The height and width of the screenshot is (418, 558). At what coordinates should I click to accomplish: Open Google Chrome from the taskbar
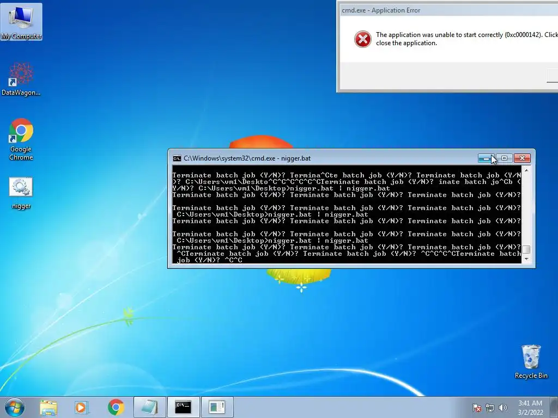[116, 407]
